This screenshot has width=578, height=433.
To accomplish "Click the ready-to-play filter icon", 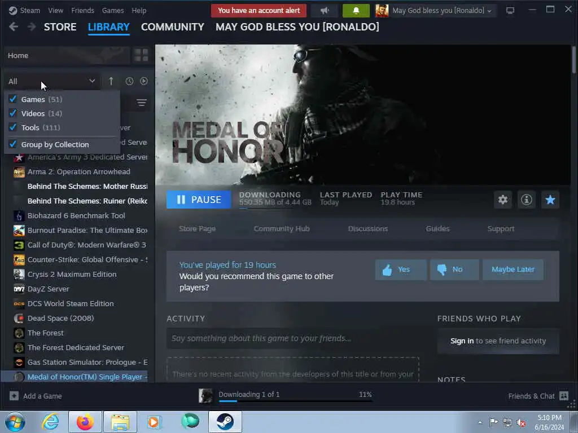I will tap(144, 81).
